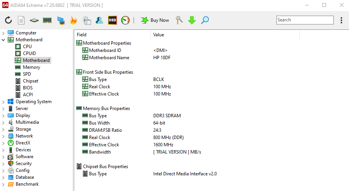Open the Memory tree item
Image resolution: width=349 pixels, height=191 pixels.
(x=31, y=67)
